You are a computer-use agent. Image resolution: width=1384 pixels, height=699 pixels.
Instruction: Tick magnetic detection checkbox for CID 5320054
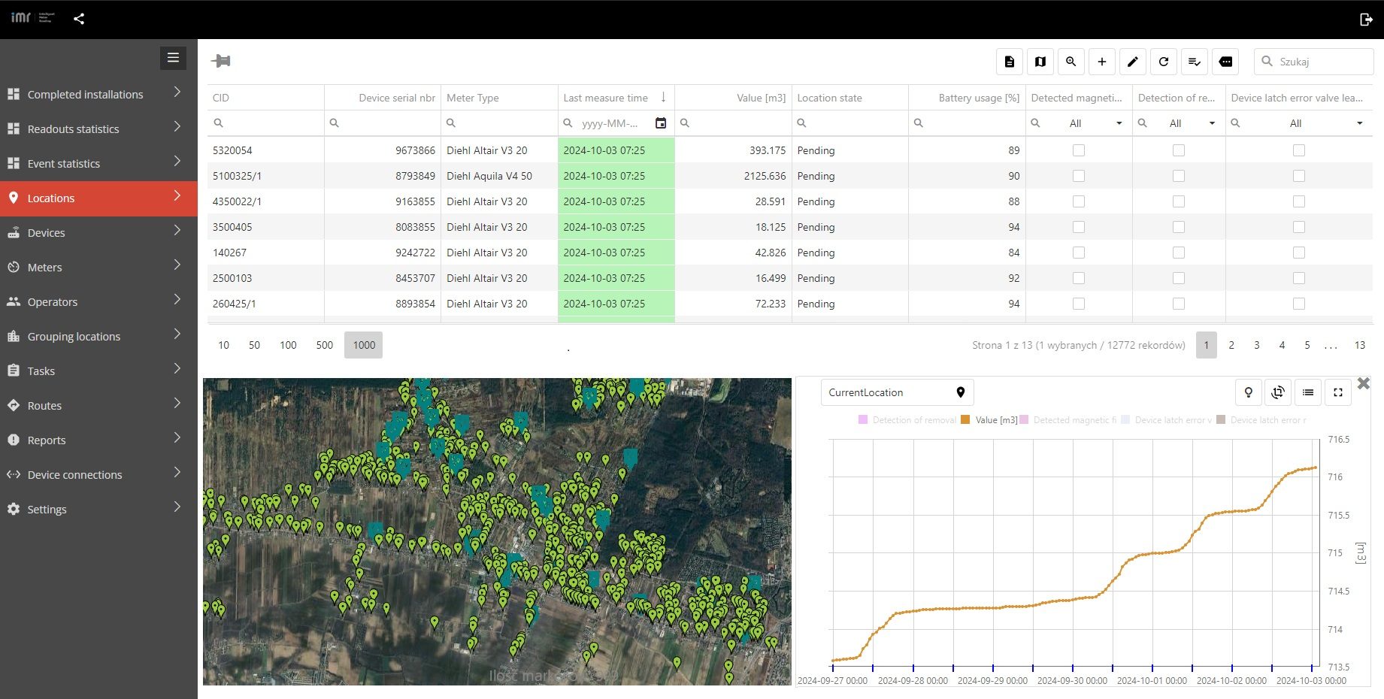tap(1079, 150)
